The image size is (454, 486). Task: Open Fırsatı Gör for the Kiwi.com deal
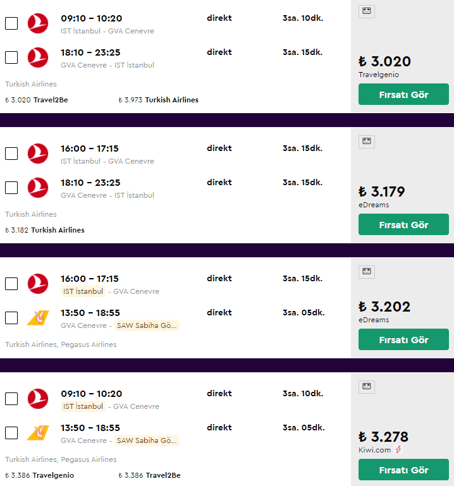point(403,470)
